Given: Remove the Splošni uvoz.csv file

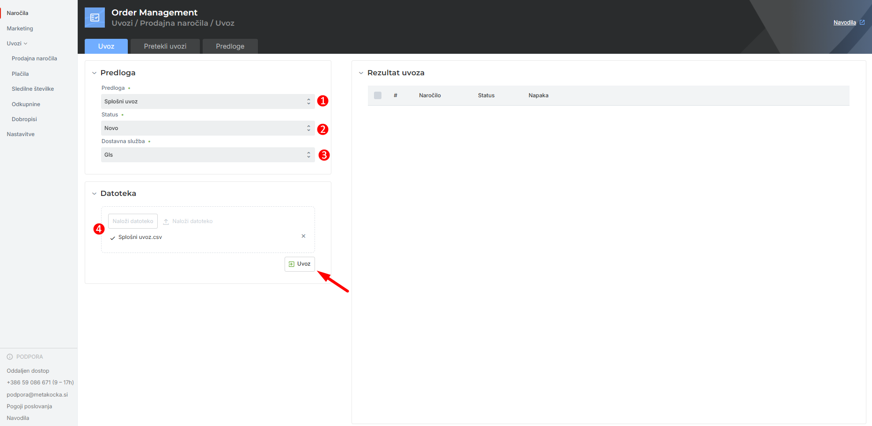Looking at the screenshot, I should 303,236.
